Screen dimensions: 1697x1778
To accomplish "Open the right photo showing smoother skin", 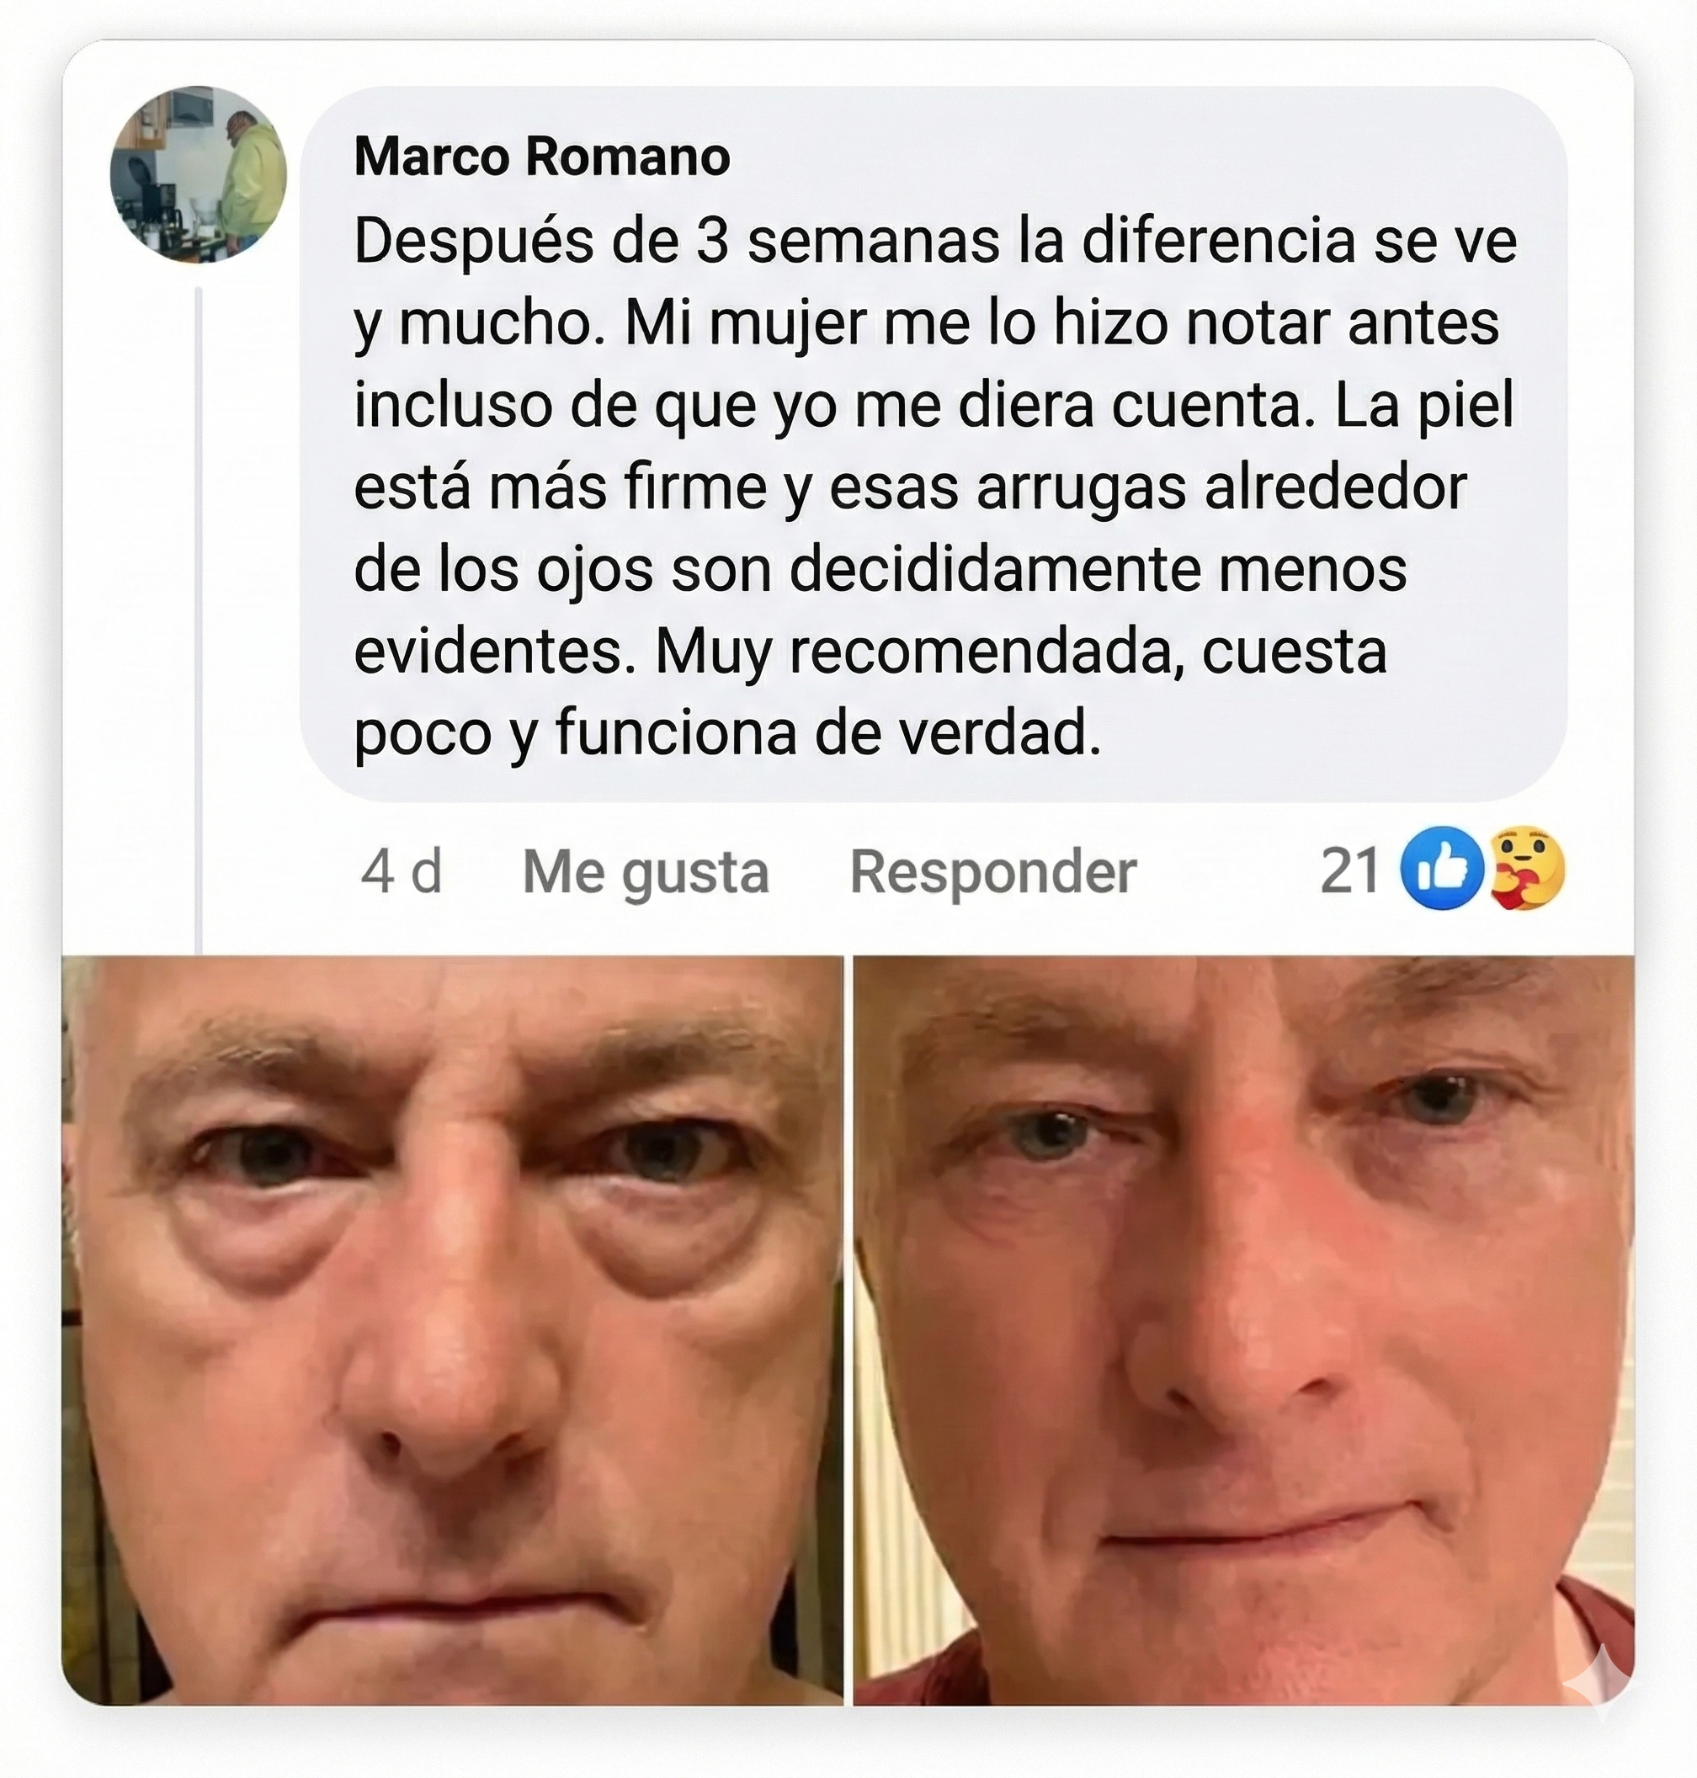I will 1244,1331.
